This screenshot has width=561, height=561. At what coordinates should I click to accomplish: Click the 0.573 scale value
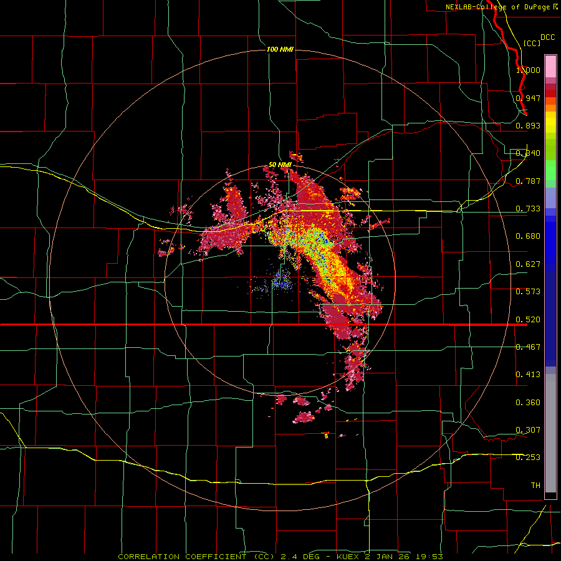(x=528, y=292)
